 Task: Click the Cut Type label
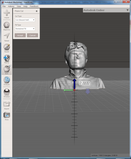point(18,16)
